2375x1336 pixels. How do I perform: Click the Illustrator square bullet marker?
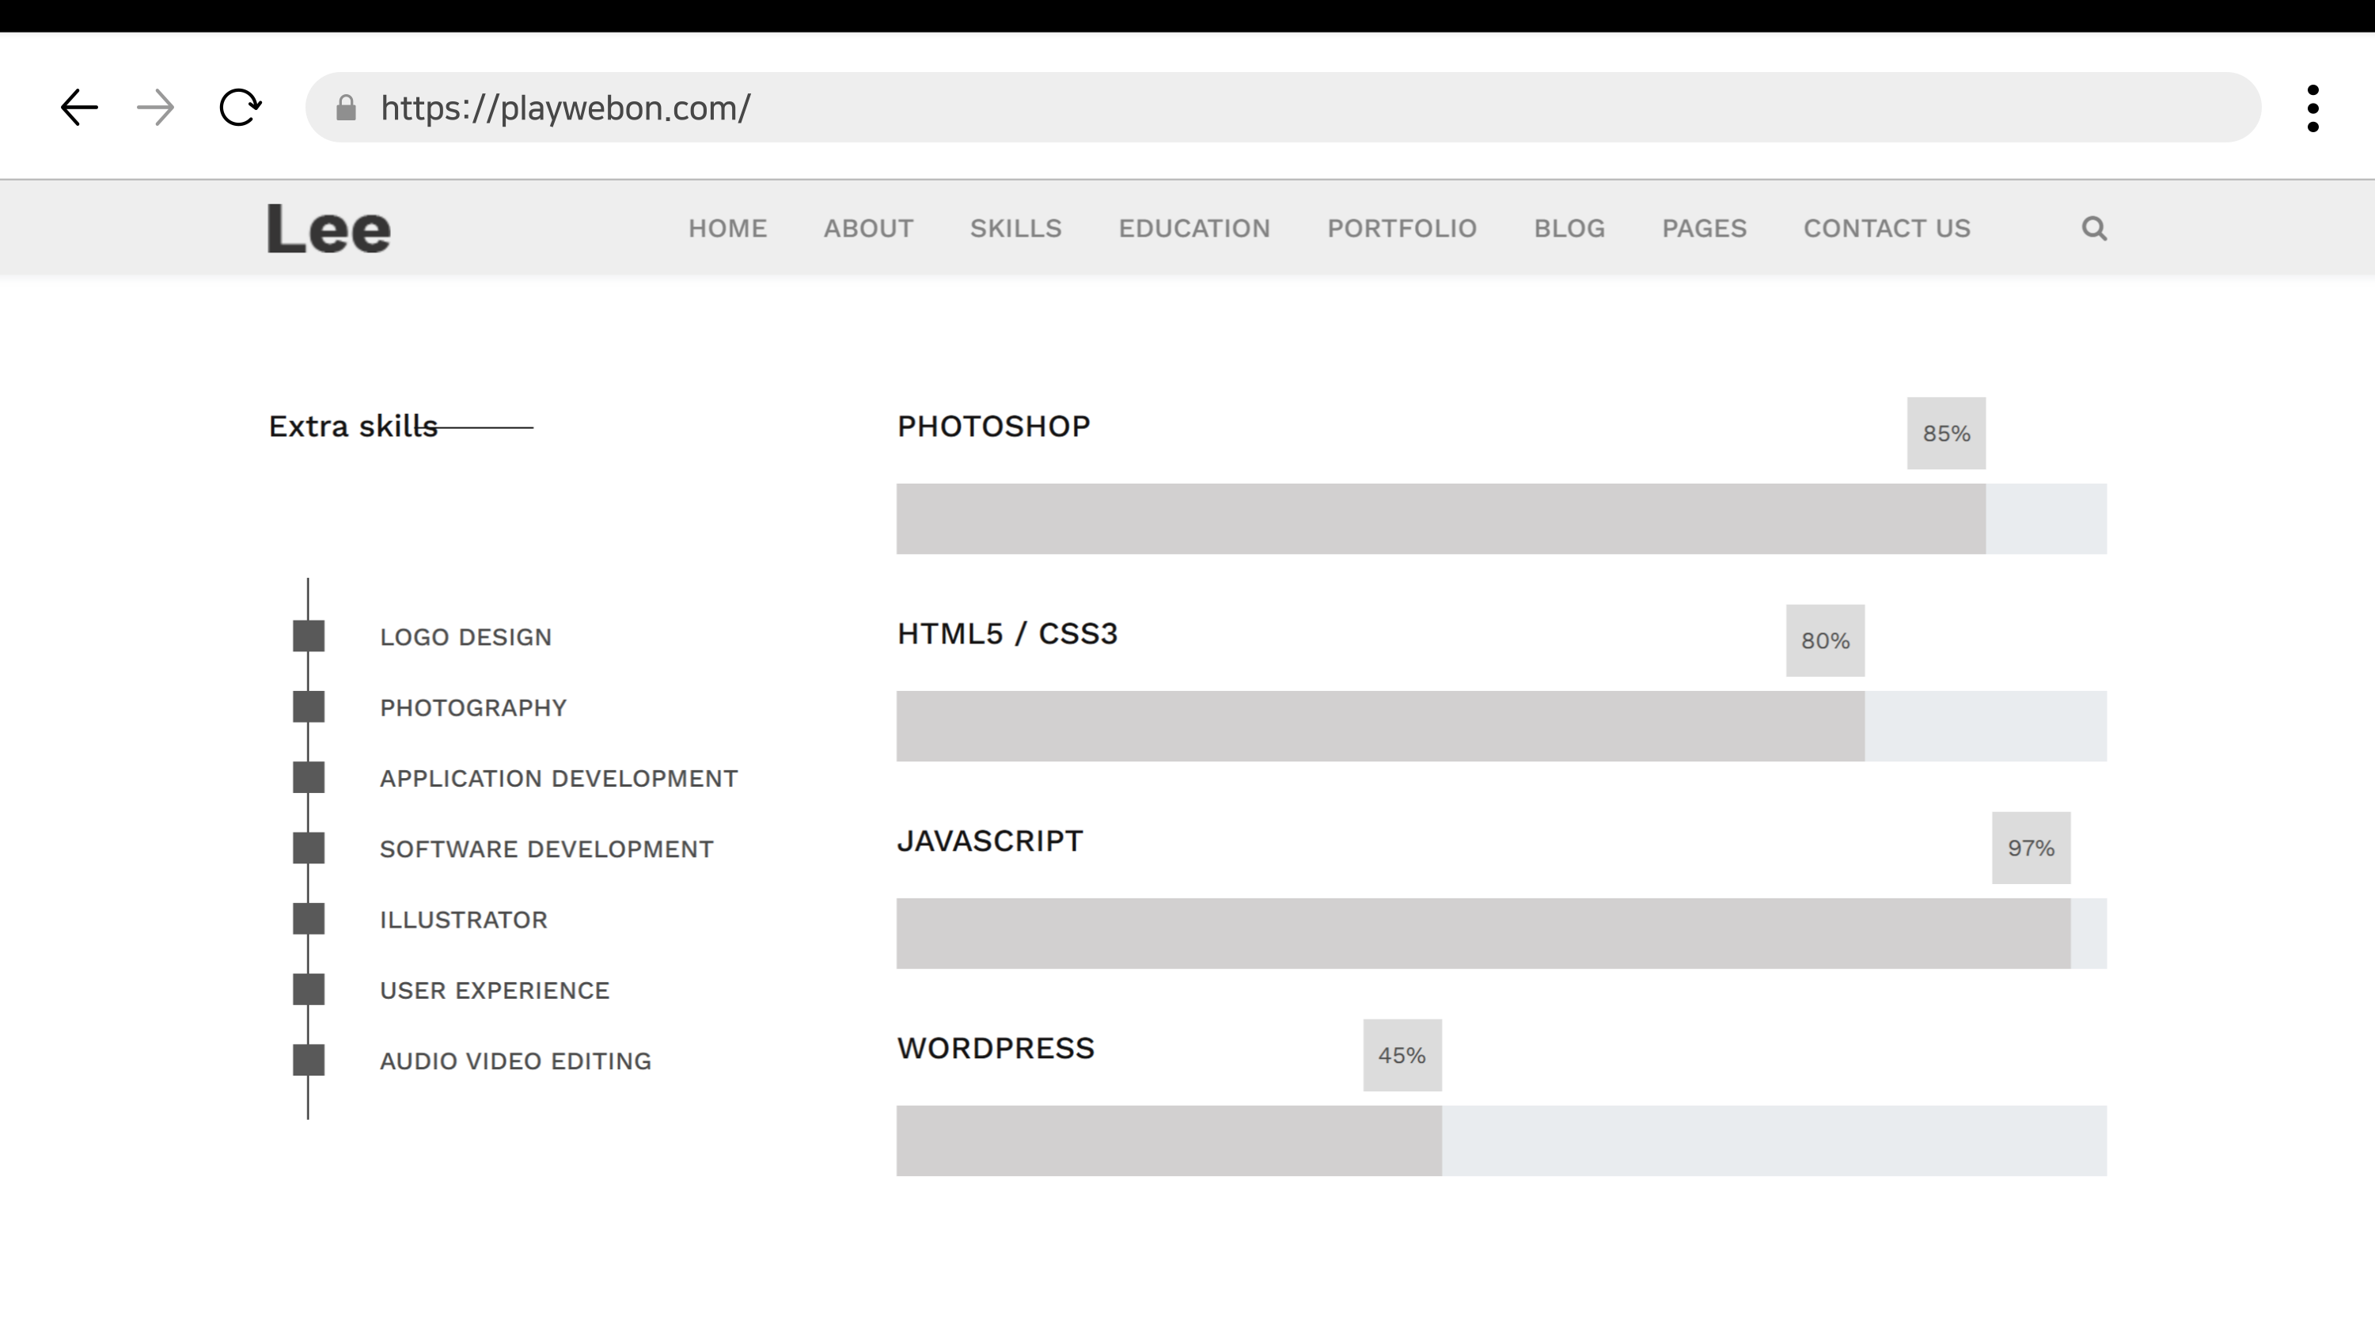(x=309, y=919)
